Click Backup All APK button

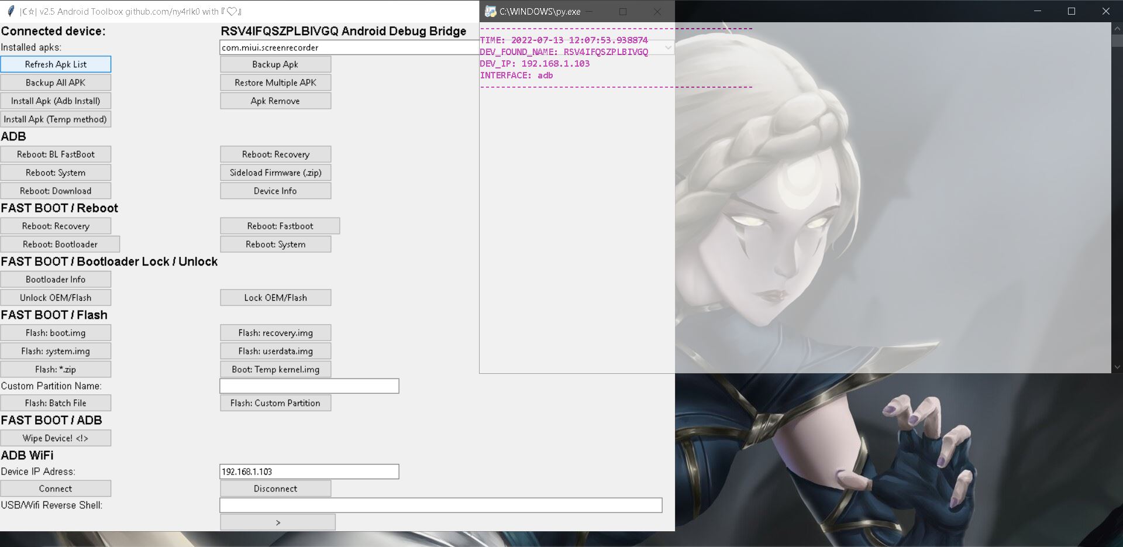[x=56, y=82]
